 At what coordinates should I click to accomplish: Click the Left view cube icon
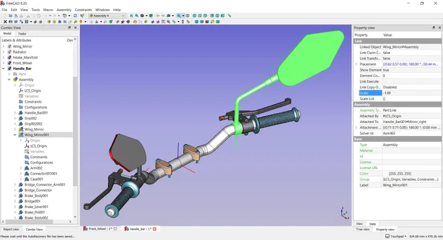click(223, 16)
